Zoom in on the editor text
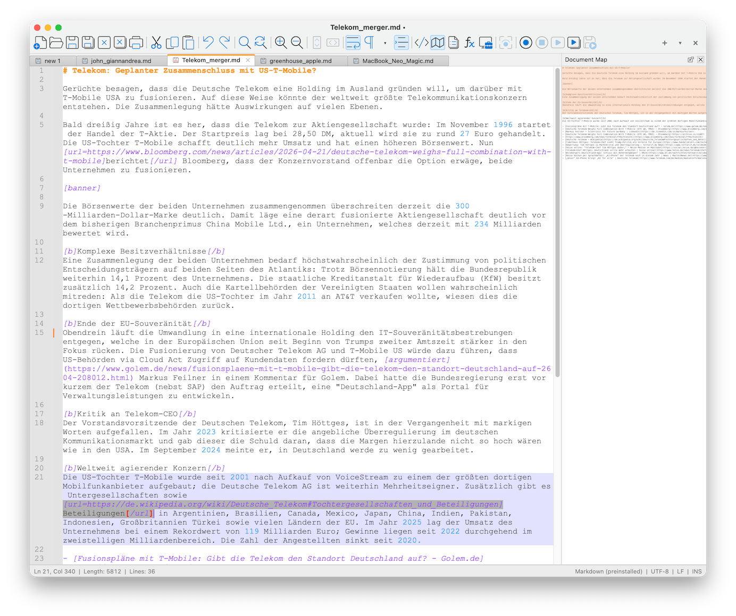The height and width of the screenshot is (616, 736). point(280,43)
